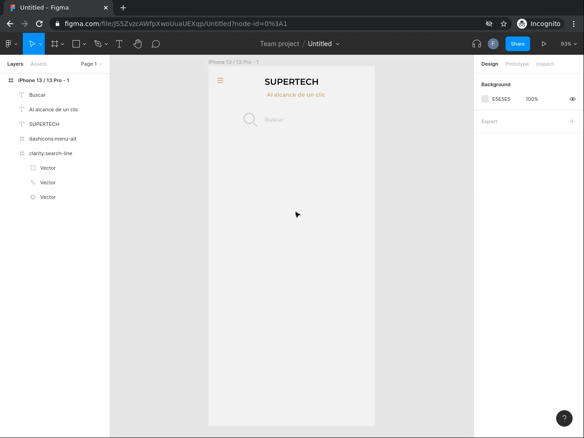The width and height of the screenshot is (584, 438).
Task: Click the SUPERTECH title on canvas
Action: tap(292, 82)
